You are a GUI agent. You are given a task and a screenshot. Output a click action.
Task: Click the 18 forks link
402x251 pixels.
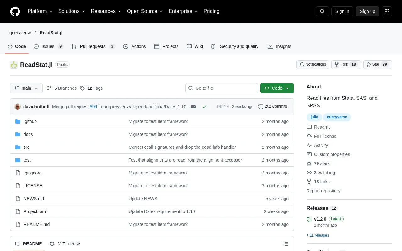pyautogui.click(x=318, y=182)
